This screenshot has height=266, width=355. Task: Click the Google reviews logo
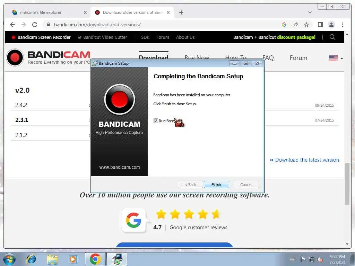pos(133,220)
